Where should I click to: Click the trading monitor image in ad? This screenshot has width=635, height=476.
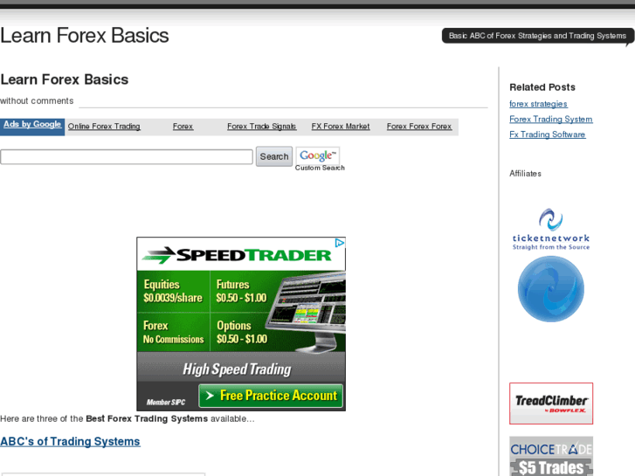[x=307, y=312]
